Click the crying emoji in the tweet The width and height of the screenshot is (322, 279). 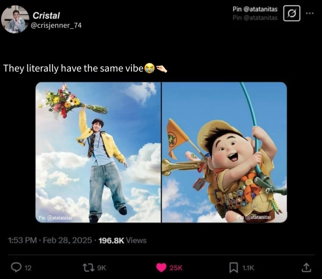coord(149,69)
